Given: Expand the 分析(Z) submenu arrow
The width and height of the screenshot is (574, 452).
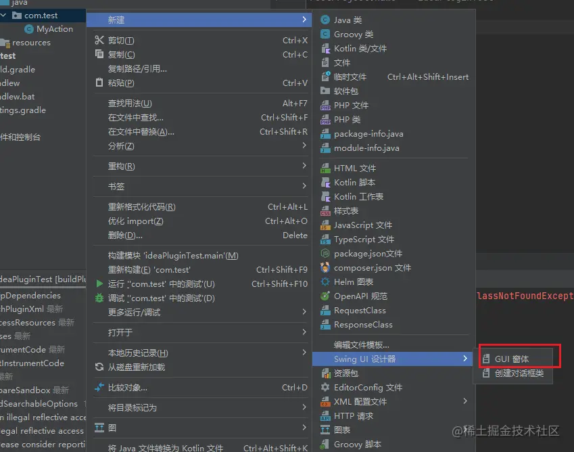Looking at the screenshot, I should pos(304,145).
